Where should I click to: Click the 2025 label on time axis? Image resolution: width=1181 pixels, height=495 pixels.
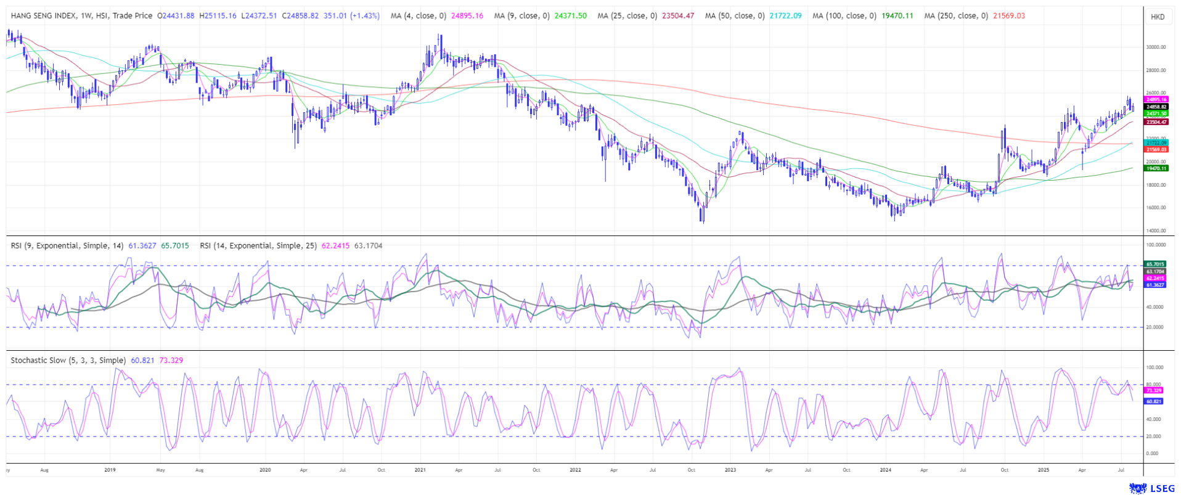(x=1043, y=470)
